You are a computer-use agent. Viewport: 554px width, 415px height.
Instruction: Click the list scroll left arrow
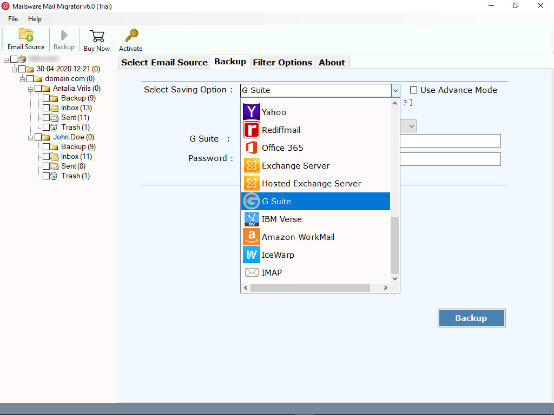(x=246, y=288)
